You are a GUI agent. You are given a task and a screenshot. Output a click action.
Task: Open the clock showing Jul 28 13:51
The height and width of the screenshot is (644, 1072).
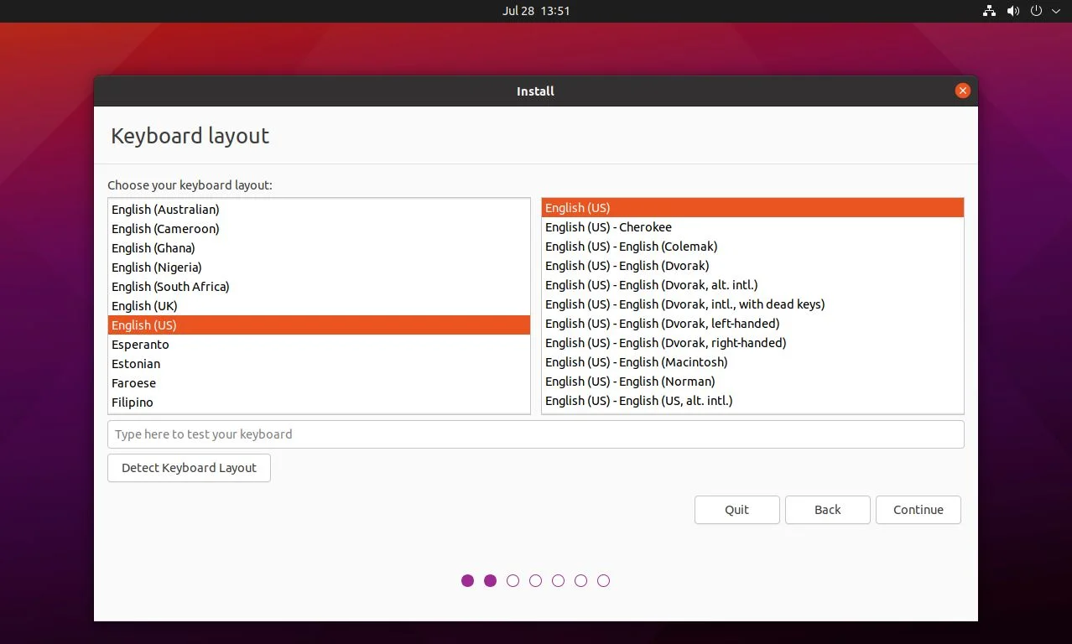click(x=536, y=11)
